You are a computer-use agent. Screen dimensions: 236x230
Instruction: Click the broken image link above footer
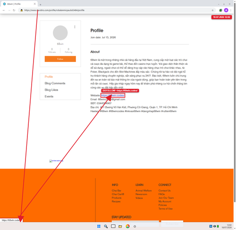(x=56, y=161)
